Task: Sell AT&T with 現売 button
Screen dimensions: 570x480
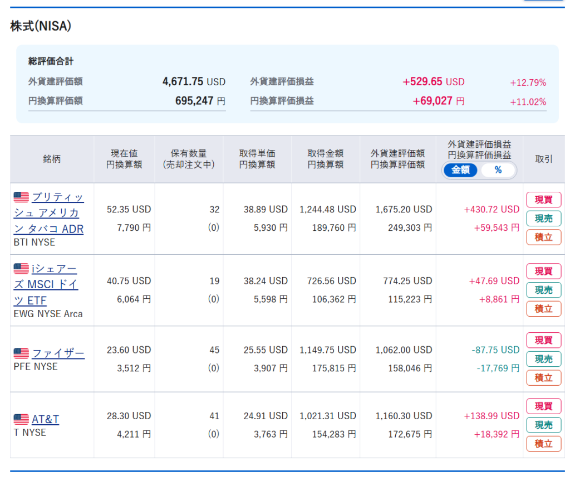Action: click(543, 425)
